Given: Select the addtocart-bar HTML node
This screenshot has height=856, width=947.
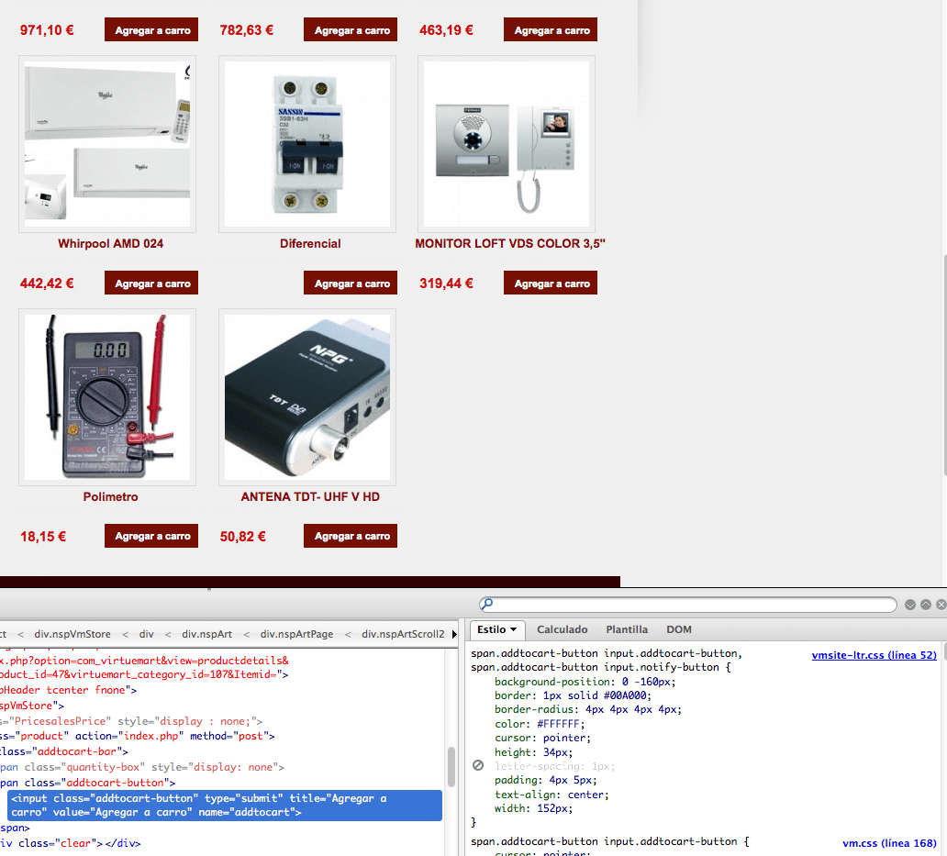Looking at the screenshot, I should [x=64, y=751].
